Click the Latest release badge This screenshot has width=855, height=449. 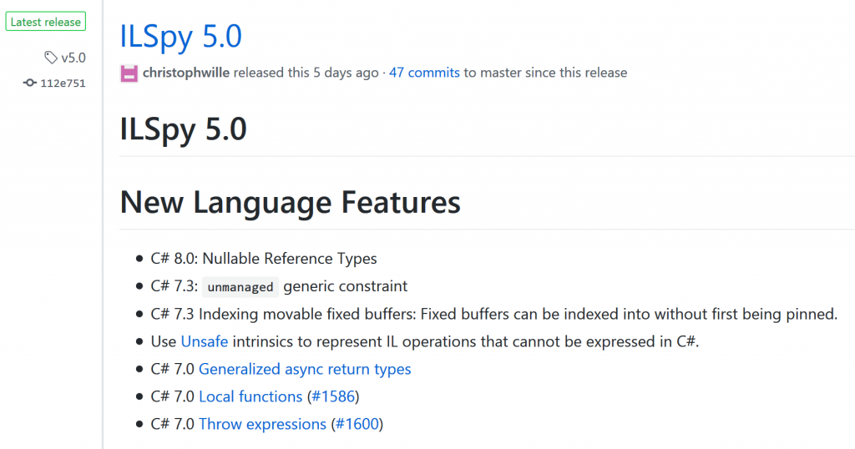45,22
